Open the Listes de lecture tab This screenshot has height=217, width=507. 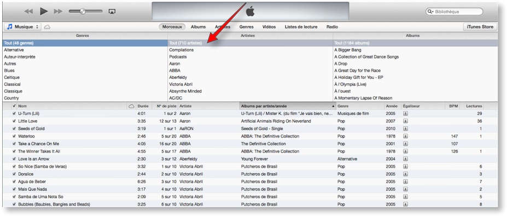pos(301,27)
